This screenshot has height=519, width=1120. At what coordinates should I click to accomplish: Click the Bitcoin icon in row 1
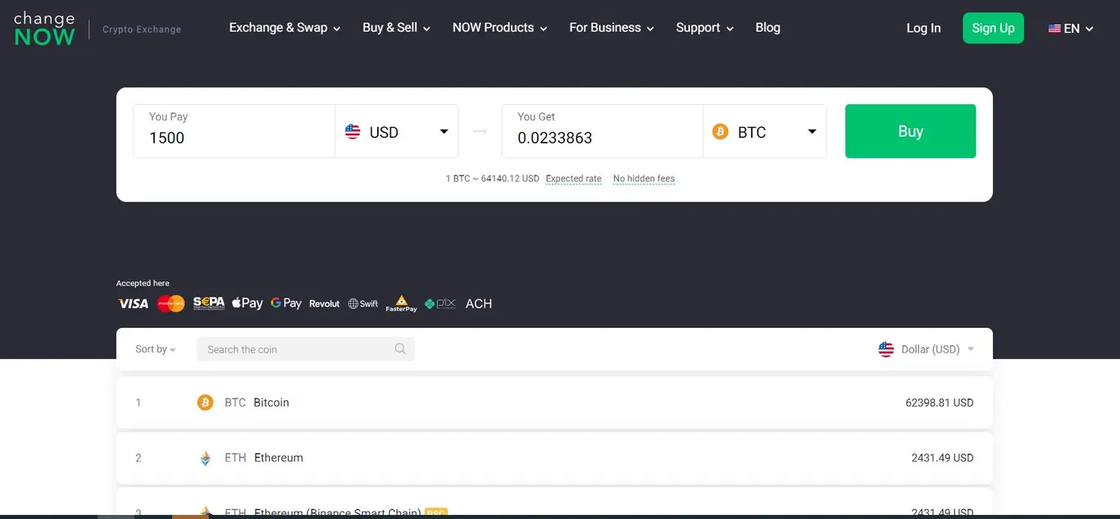pos(205,403)
